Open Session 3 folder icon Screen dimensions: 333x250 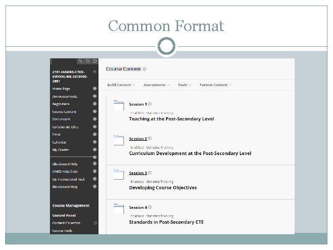coord(119,175)
